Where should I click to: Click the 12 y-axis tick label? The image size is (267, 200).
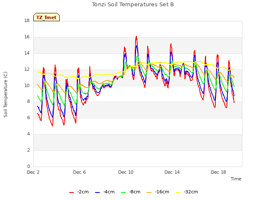tap(27, 70)
